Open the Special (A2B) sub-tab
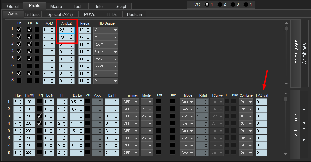This screenshot has width=311, height=162. 60,14
